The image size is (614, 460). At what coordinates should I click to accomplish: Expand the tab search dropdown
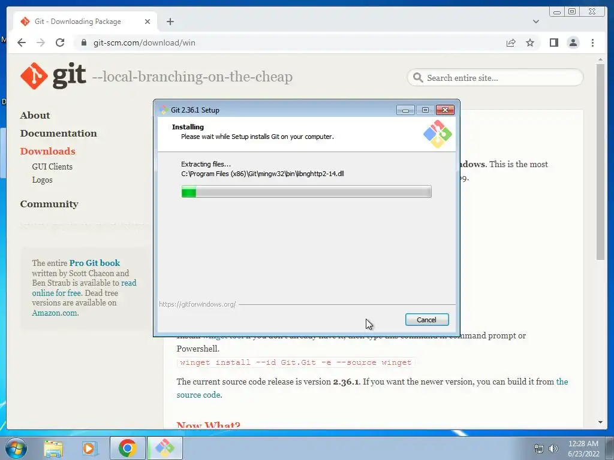535,22
